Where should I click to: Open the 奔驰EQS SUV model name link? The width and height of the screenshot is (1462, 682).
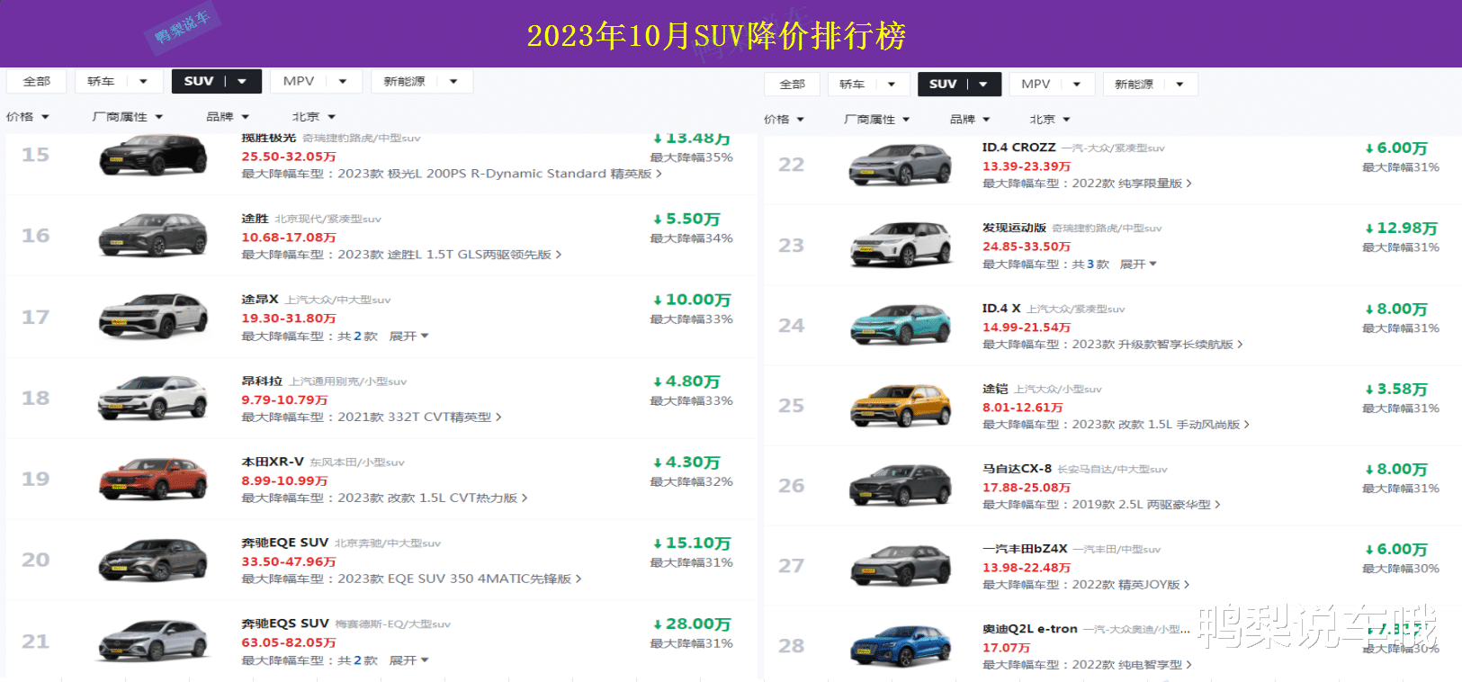(x=285, y=624)
